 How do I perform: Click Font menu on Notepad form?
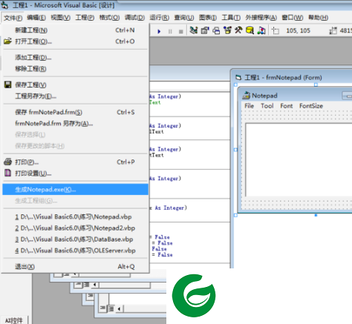coord(287,106)
